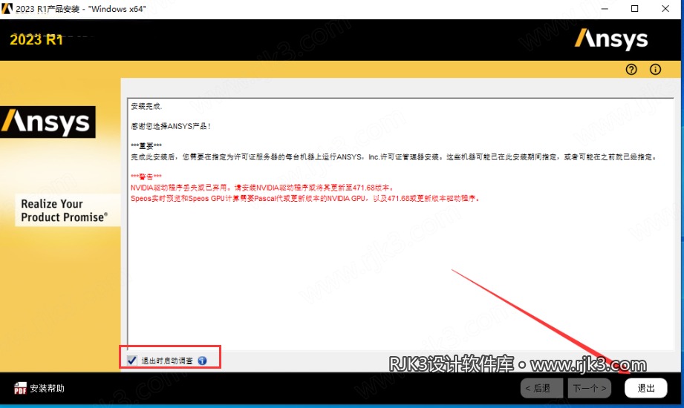The width and height of the screenshot is (684, 408).
Task: Minimize the installer window
Action: click(x=605, y=9)
